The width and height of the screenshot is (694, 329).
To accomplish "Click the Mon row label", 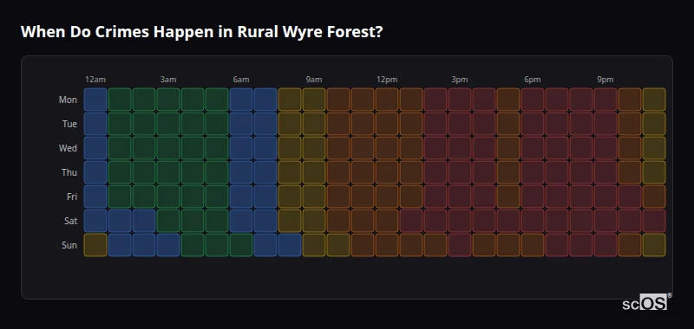I will click(68, 100).
